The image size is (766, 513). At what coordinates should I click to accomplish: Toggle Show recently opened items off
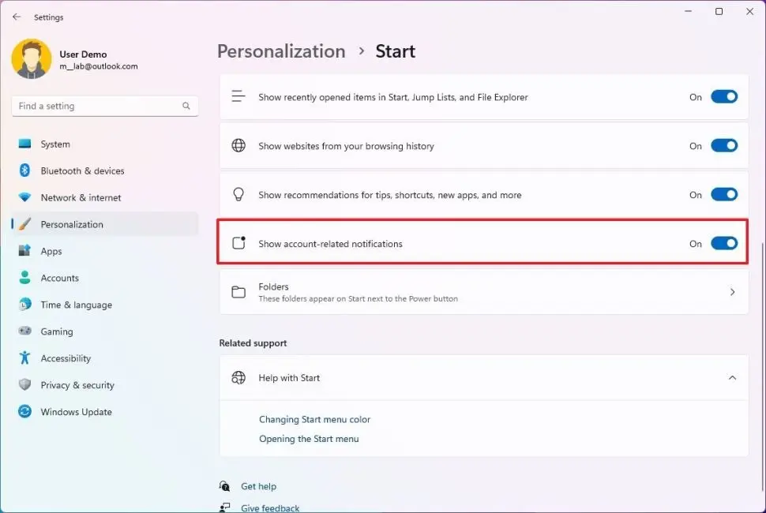tap(724, 96)
